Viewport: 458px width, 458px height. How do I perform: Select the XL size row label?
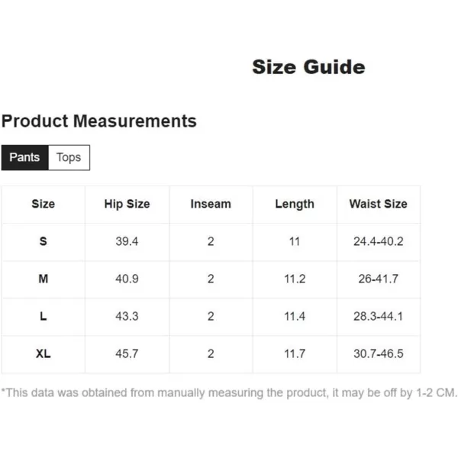(44, 353)
